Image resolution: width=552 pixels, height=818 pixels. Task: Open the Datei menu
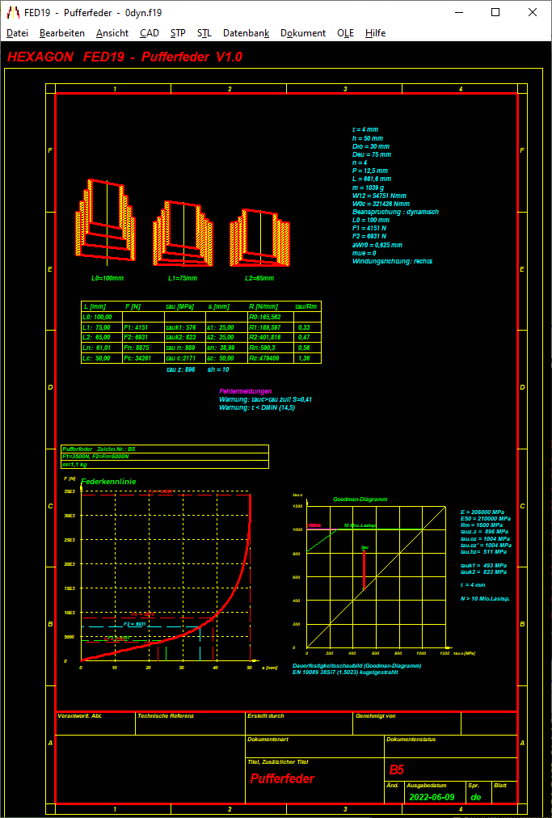(x=17, y=33)
